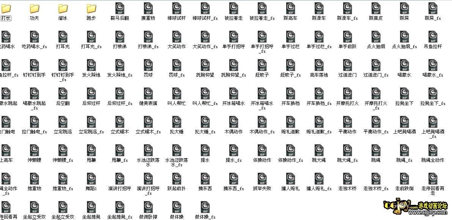
Task: Click the 抚胸仰望 BIP file icon
Action: tap(205, 65)
